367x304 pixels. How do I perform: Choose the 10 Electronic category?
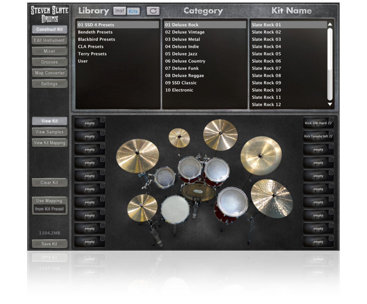tap(205, 90)
